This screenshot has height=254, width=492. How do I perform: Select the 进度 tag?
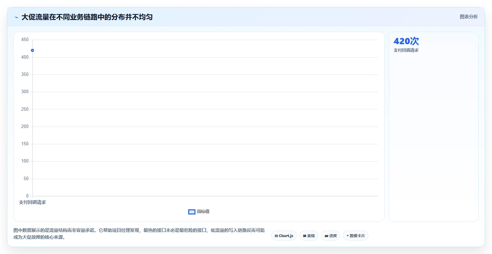pyautogui.click(x=331, y=236)
